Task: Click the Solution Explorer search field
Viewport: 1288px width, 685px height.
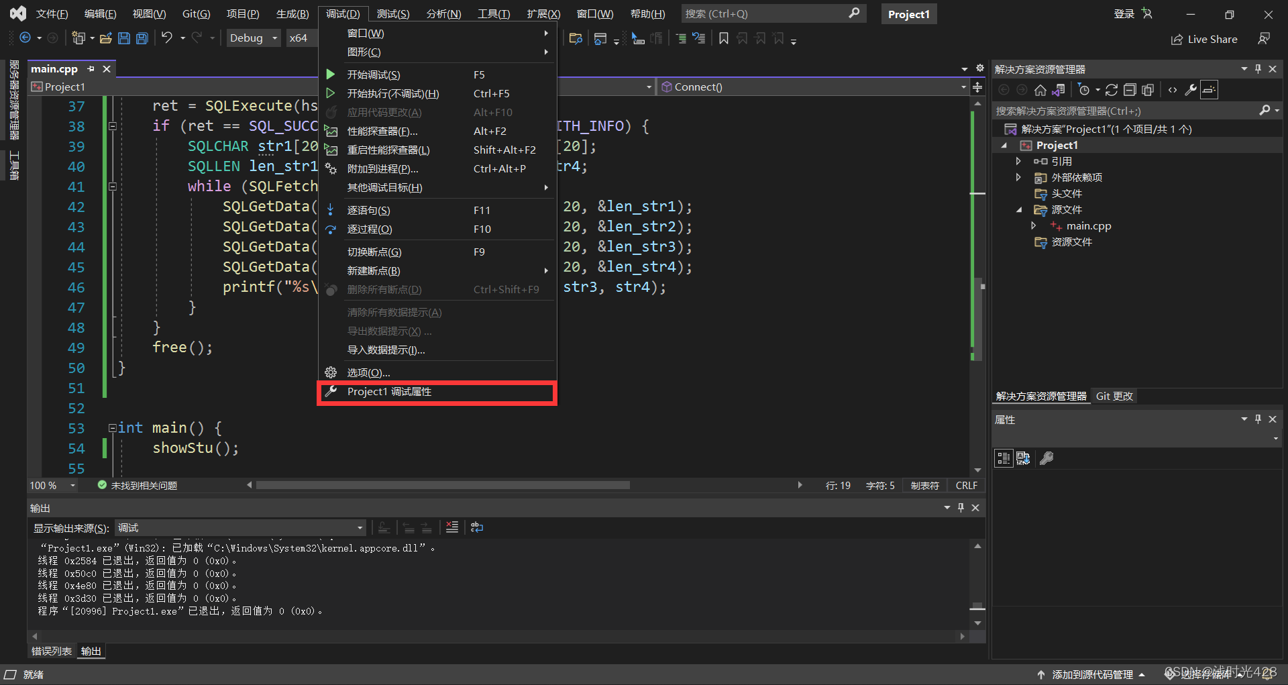Action: pos(1136,111)
